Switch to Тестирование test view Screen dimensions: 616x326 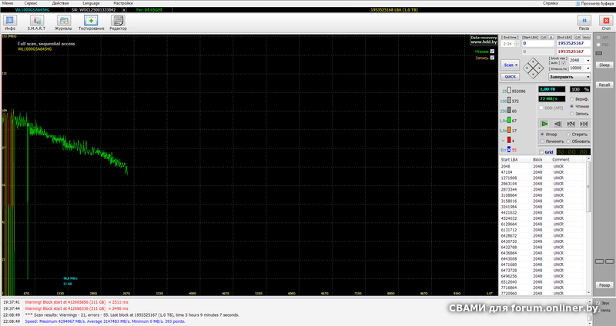(91, 23)
